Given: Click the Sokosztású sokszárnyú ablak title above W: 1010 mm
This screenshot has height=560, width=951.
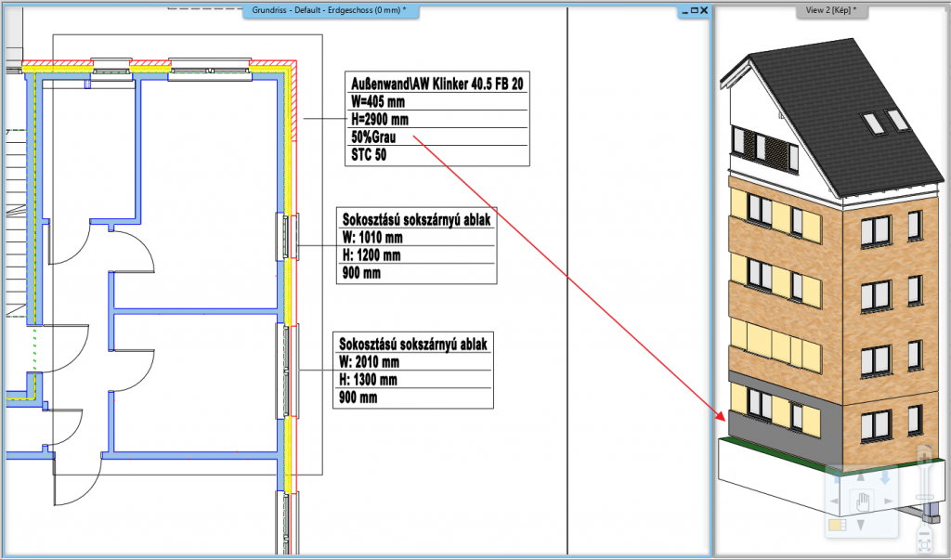Looking at the screenshot, I should (x=416, y=219).
